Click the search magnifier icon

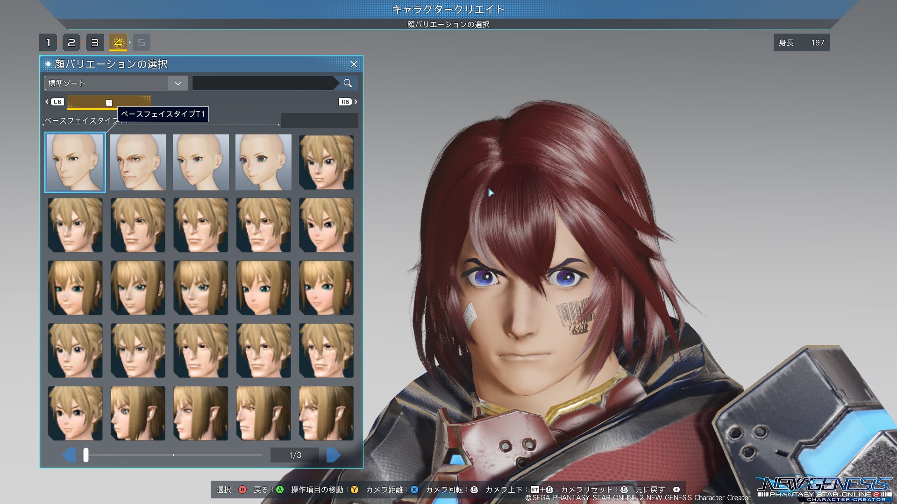(x=347, y=83)
